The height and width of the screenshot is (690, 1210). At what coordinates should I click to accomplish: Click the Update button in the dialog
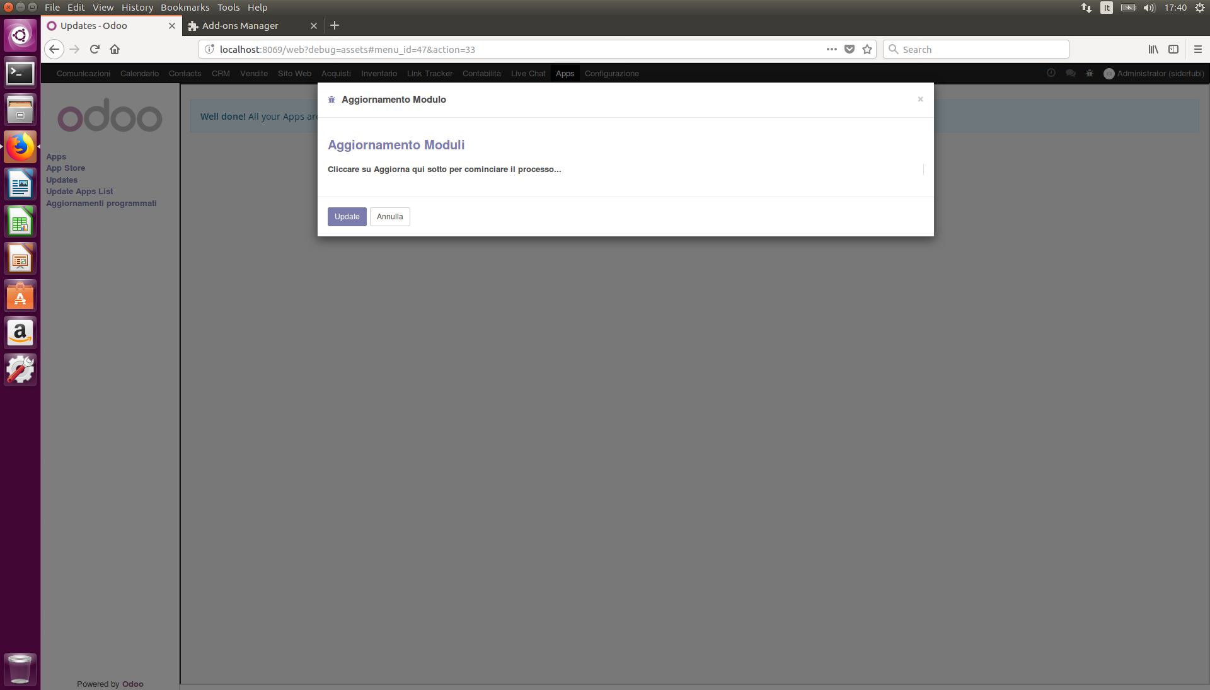pyautogui.click(x=347, y=216)
